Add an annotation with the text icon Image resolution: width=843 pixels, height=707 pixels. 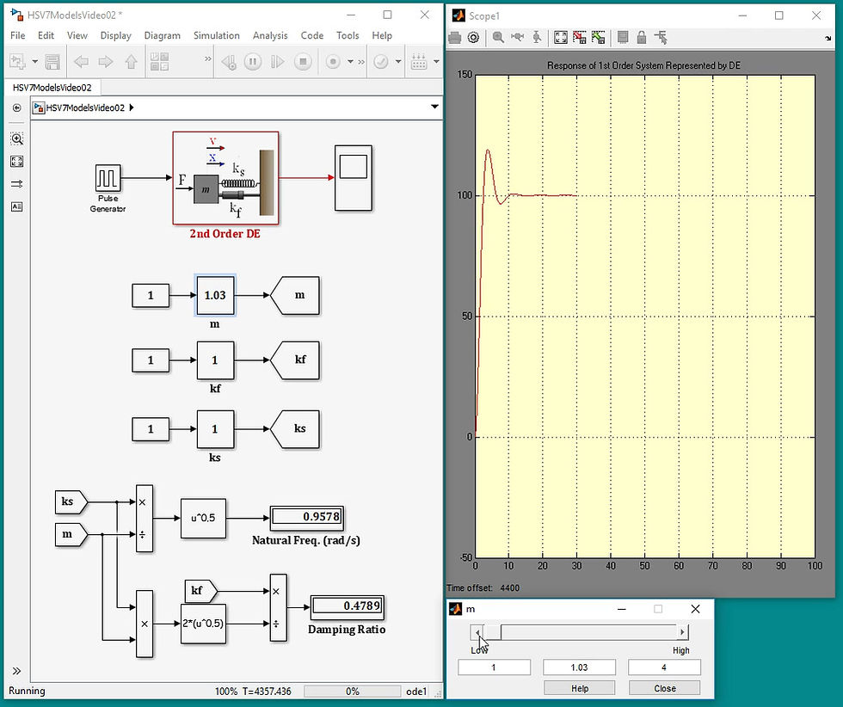click(x=16, y=206)
